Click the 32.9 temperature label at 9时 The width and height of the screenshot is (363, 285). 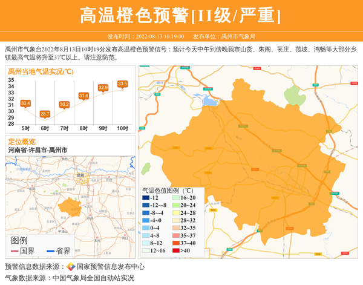click(103, 88)
